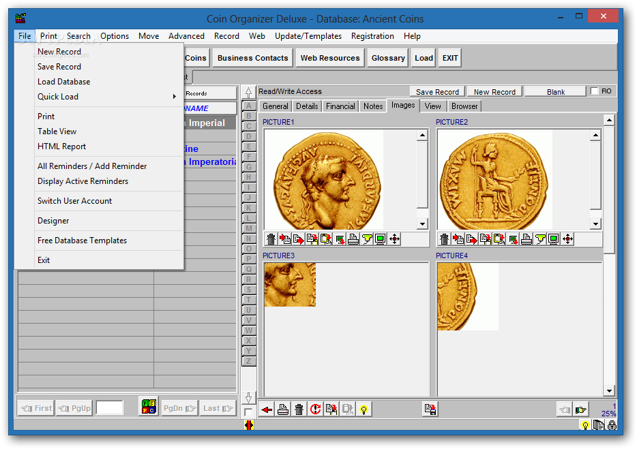Viewport: 637px width, 449px height.
Task: Click PICTURE1 scrollbar up arrow
Action: [x=422, y=135]
